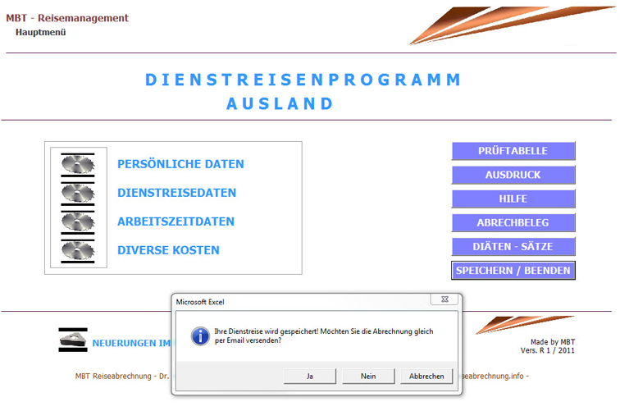This screenshot has width=620, height=411.
Task: Open the Dienstreisedaten section
Action: [176, 193]
